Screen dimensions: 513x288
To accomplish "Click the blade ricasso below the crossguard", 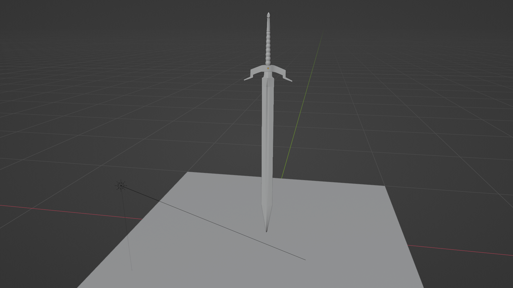I will click(268, 82).
